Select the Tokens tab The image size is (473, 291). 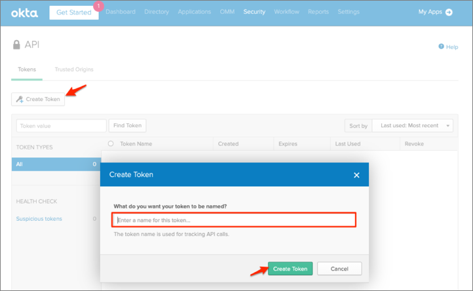27,69
